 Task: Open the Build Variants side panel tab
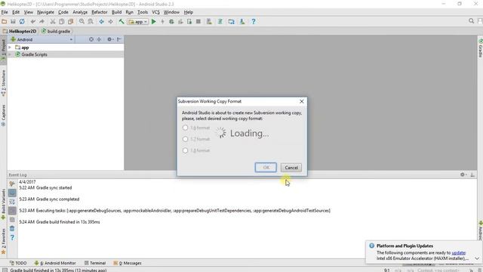3,204
